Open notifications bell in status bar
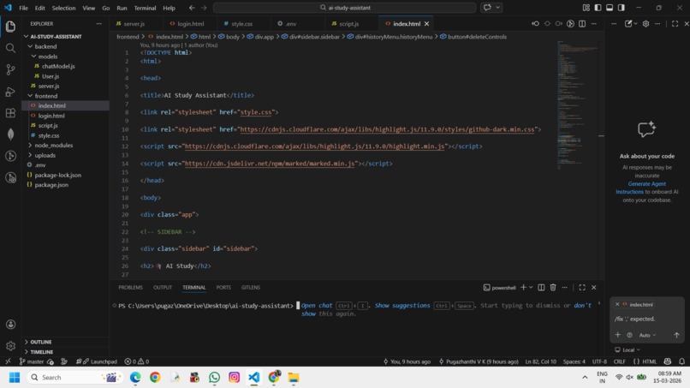The width and height of the screenshot is (690, 388). [681, 361]
